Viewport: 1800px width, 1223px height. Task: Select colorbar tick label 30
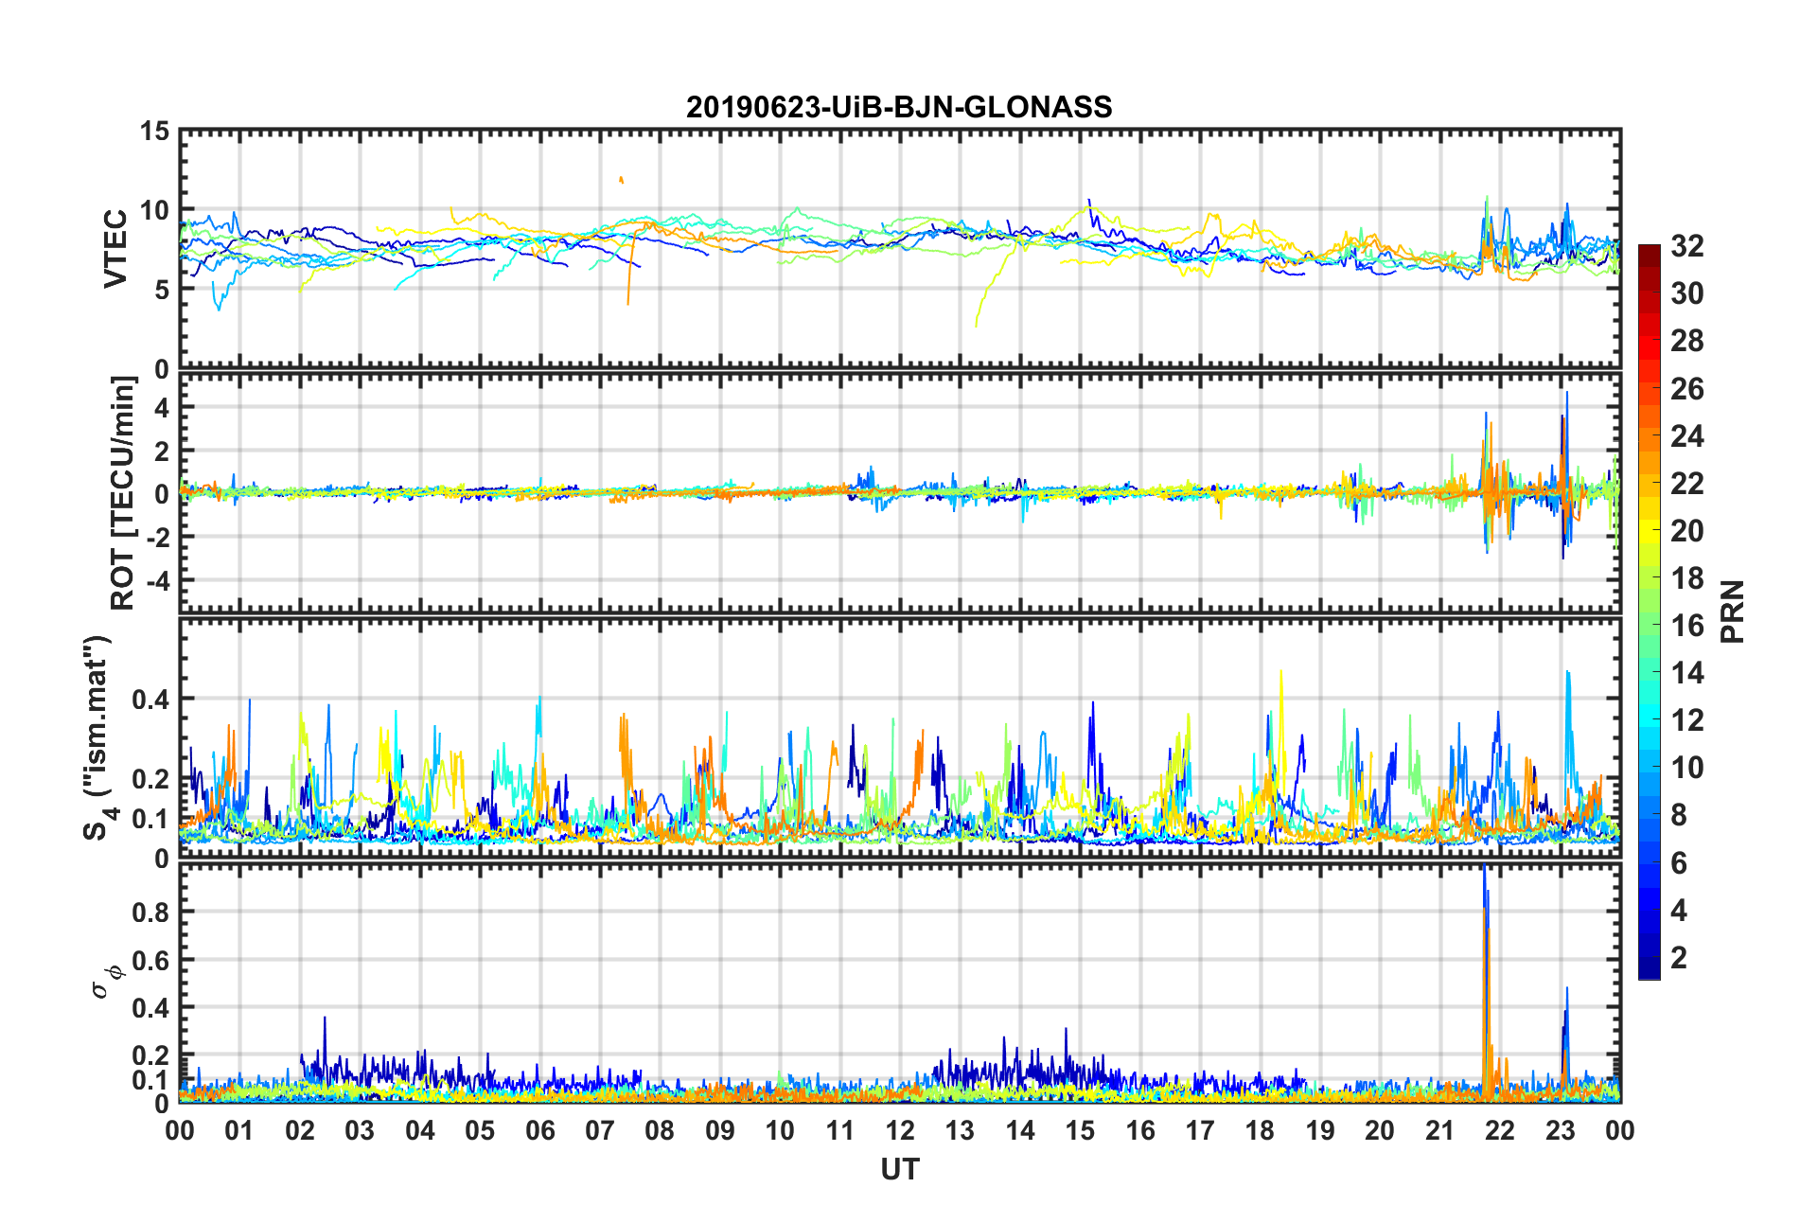coord(1686,293)
